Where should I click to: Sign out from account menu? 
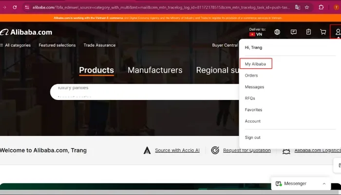pyautogui.click(x=253, y=137)
